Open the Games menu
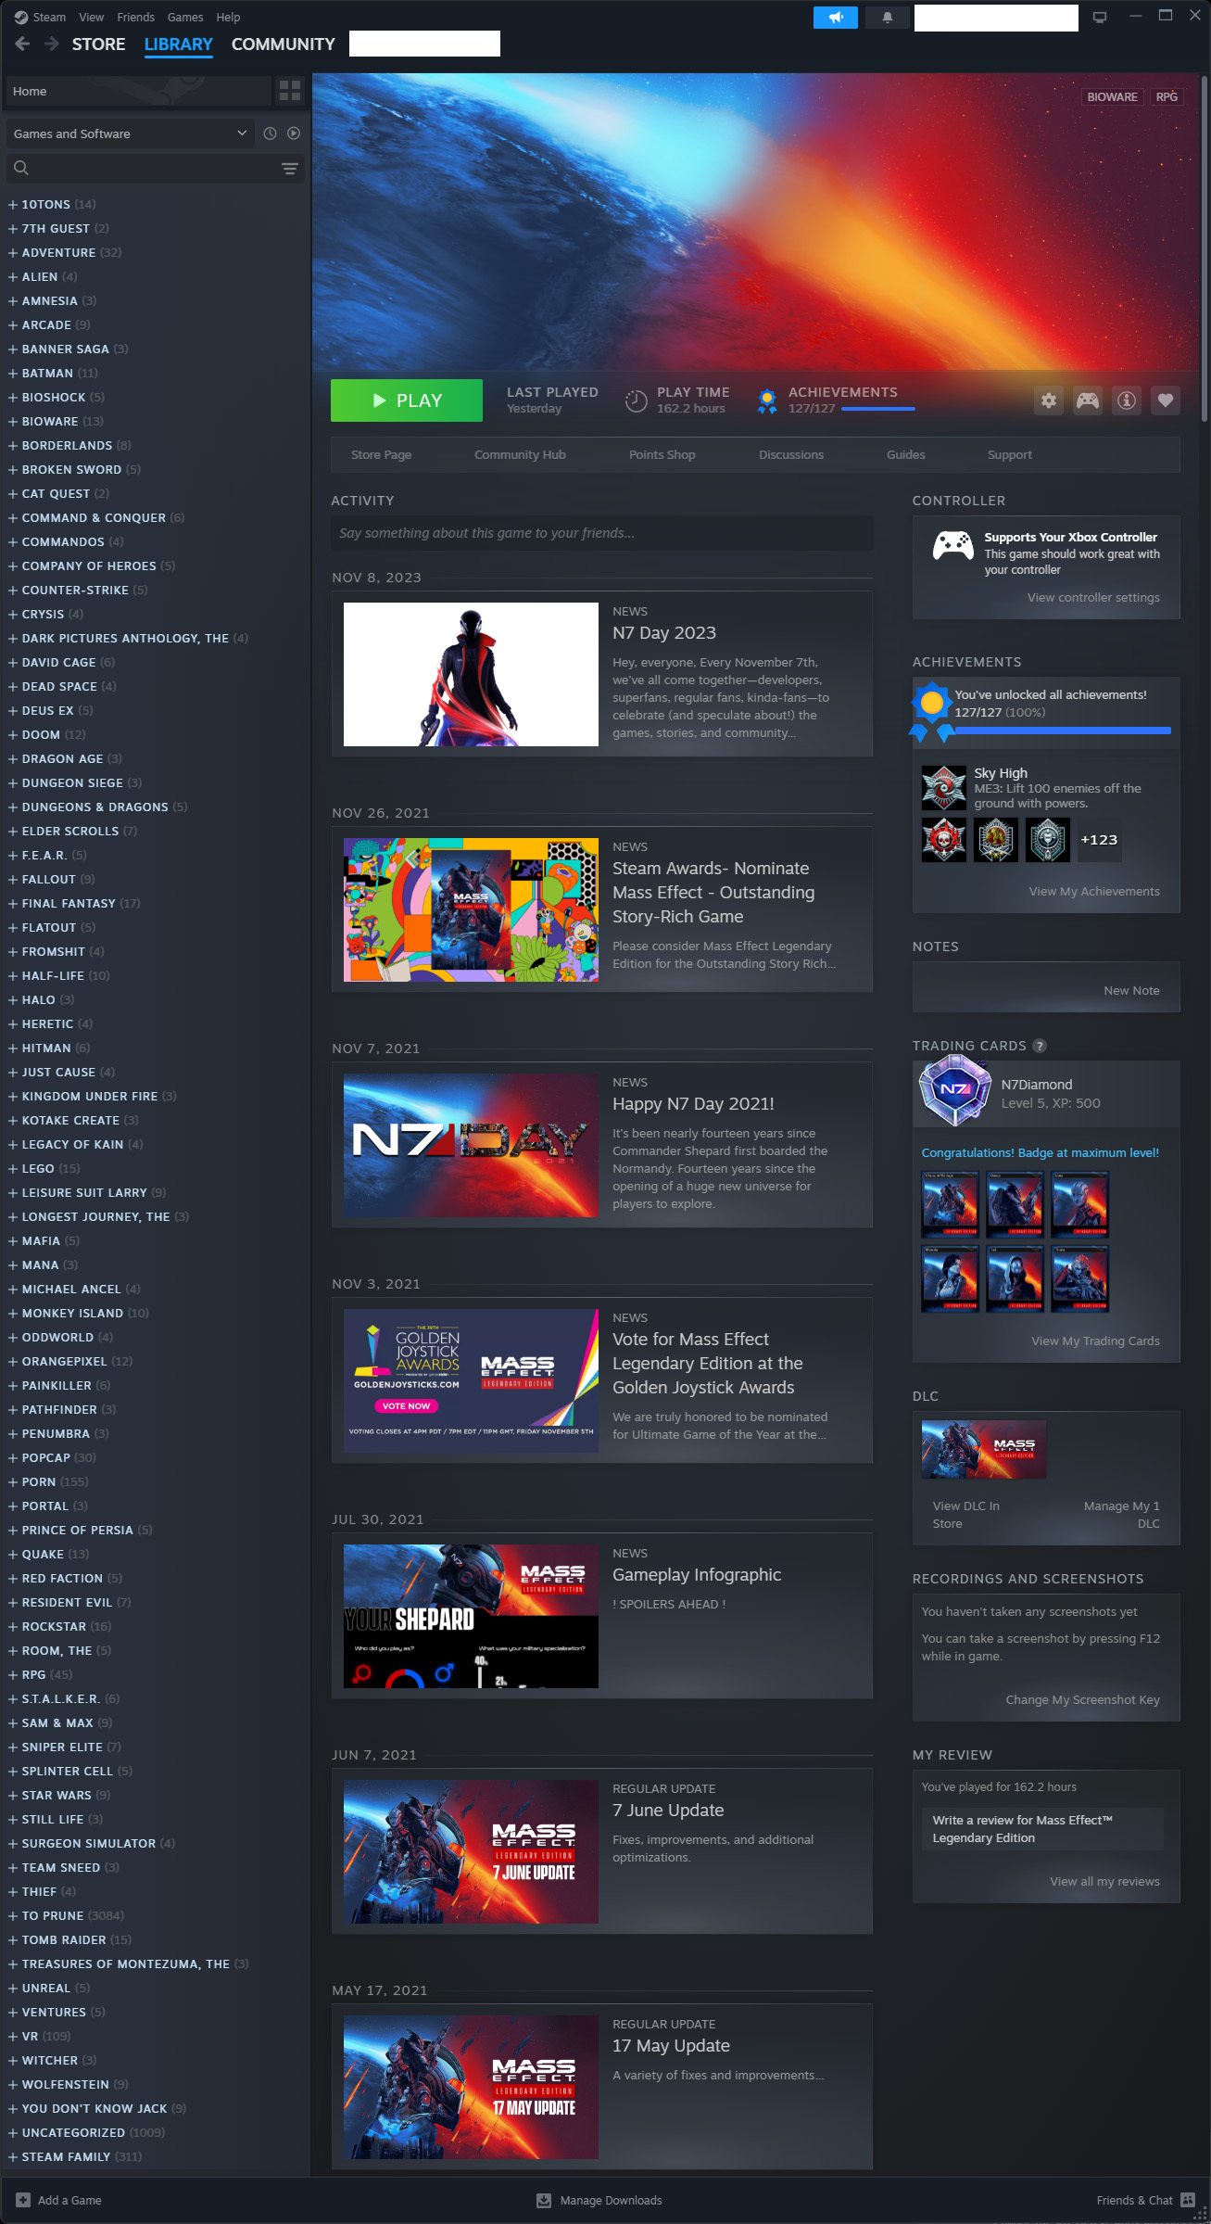Image resolution: width=1211 pixels, height=2224 pixels. [x=185, y=17]
